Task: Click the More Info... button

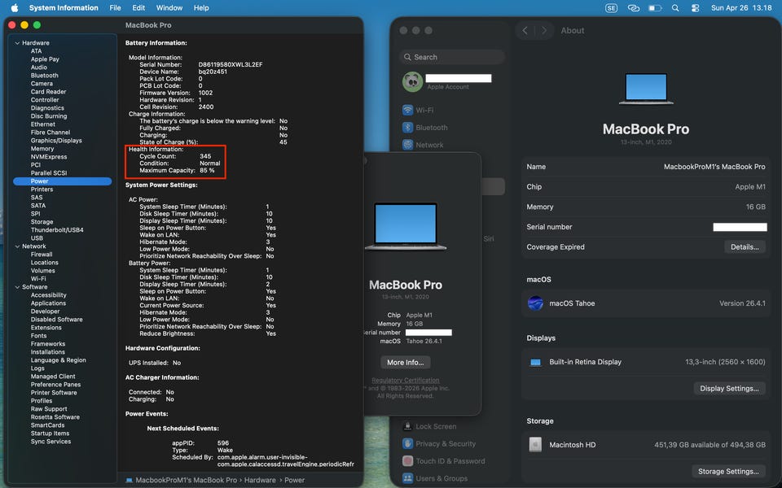Action: pos(406,363)
